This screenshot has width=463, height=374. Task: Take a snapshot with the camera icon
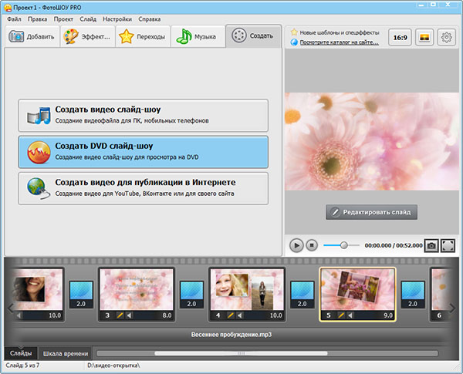pos(431,245)
